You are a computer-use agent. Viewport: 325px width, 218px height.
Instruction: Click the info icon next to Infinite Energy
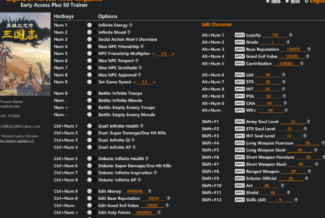[x=131, y=24]
